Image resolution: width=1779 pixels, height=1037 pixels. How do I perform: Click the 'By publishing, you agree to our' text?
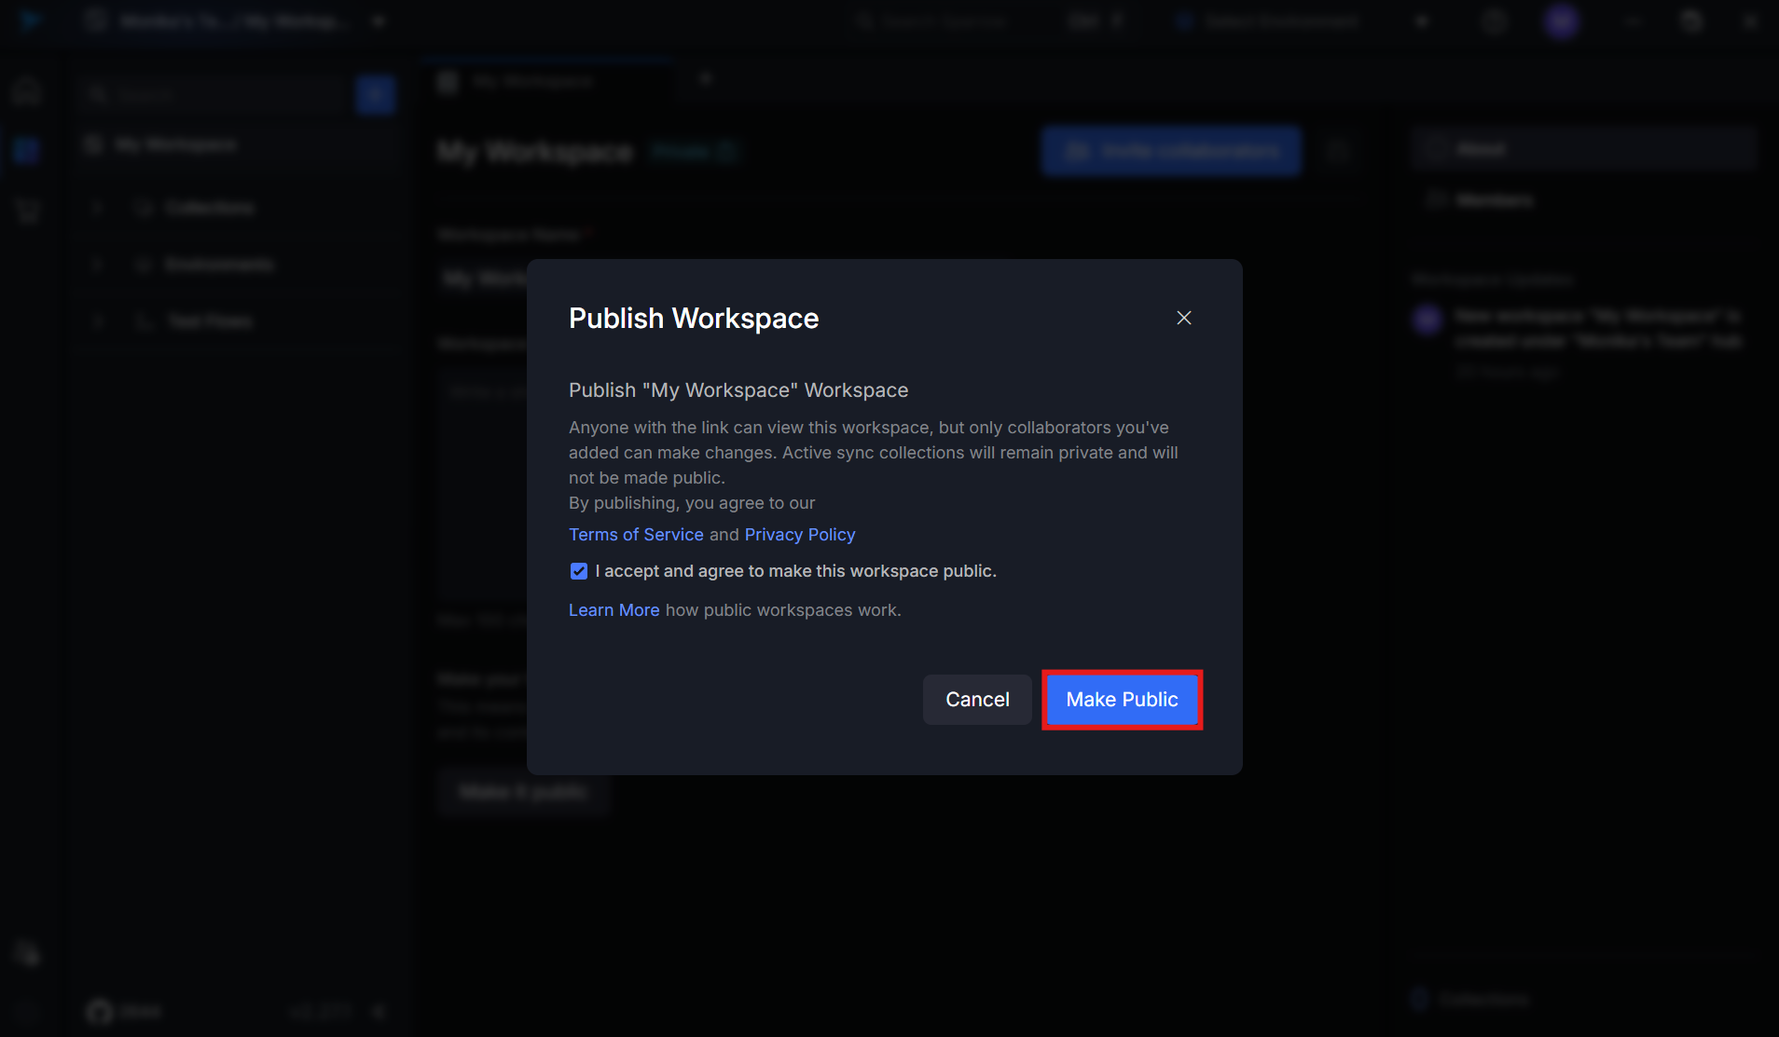click(x=692, y=503)
